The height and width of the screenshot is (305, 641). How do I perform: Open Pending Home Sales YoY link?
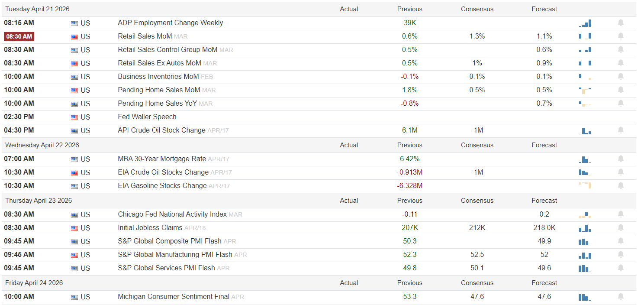click(x=158, y=103)
